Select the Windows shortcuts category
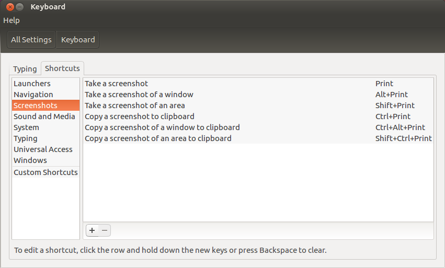This screenshot has width=445, height=268. 30,160
